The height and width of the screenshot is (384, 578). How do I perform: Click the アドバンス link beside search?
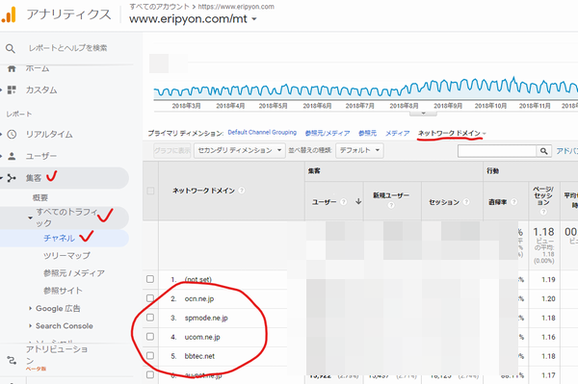click(x=567, y=151)
